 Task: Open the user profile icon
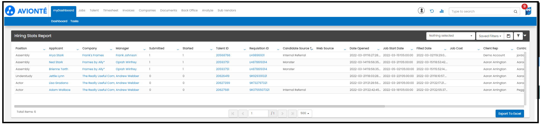point(421,11)
